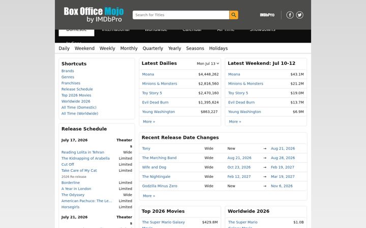366x228 pixels.
Task: Open Tony in Release Date Changes
Action: click(146, 148)
